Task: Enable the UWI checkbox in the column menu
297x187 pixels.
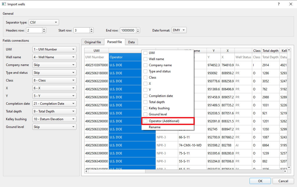Action: (145, 53)
